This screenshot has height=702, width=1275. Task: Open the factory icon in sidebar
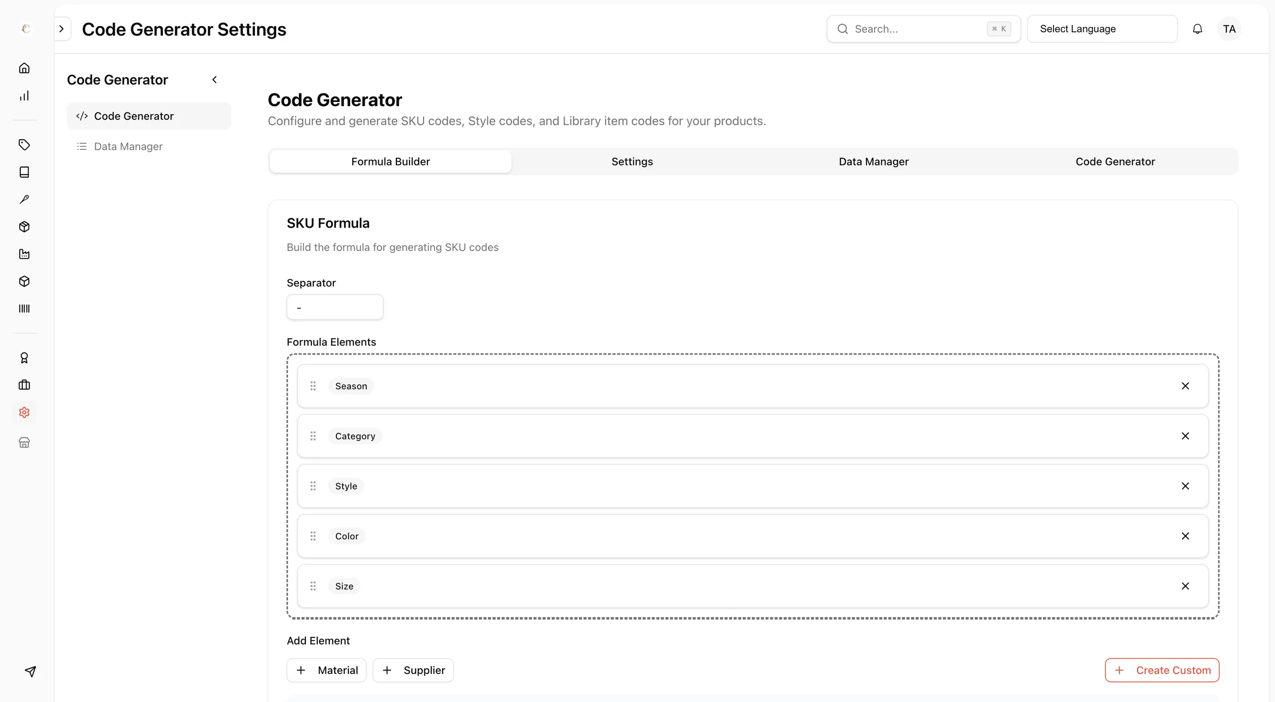(x=24, y=254)
